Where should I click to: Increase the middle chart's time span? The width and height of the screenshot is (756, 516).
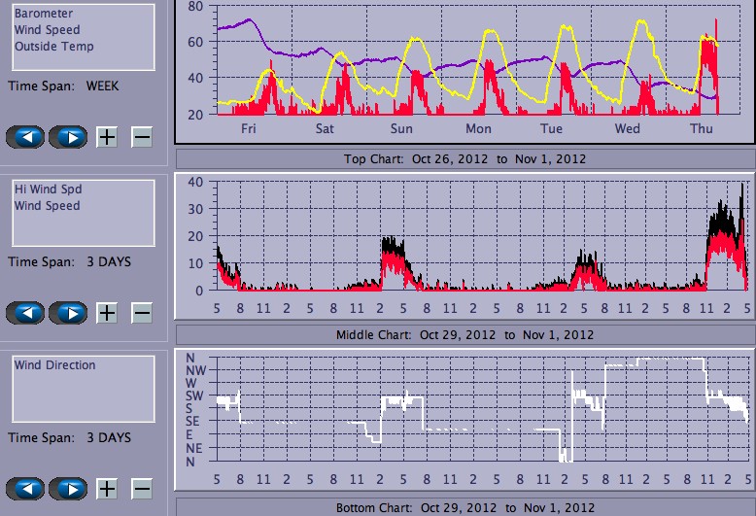pos(107,313)
